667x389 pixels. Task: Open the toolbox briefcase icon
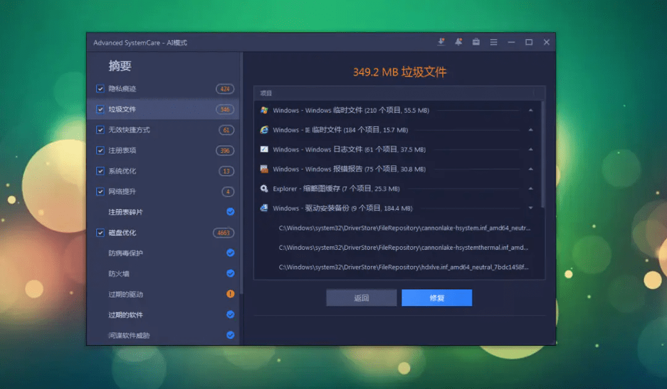[x=476, y=42]
